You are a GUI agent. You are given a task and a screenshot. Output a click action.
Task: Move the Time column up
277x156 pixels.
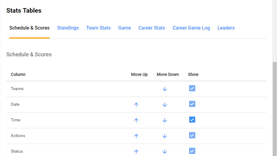(x=136, y=120)
